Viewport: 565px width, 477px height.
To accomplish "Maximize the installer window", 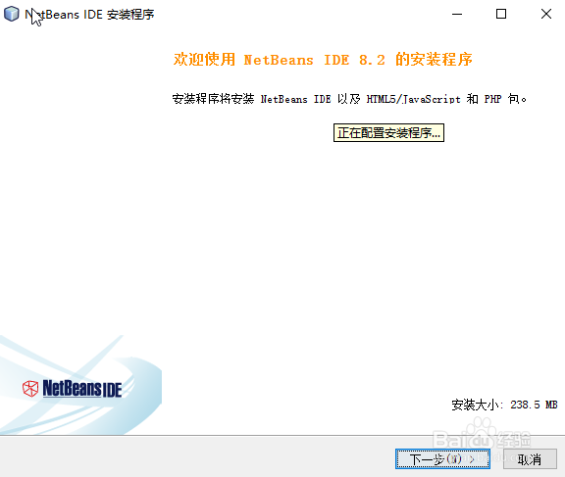I will (x=501, y=14).
